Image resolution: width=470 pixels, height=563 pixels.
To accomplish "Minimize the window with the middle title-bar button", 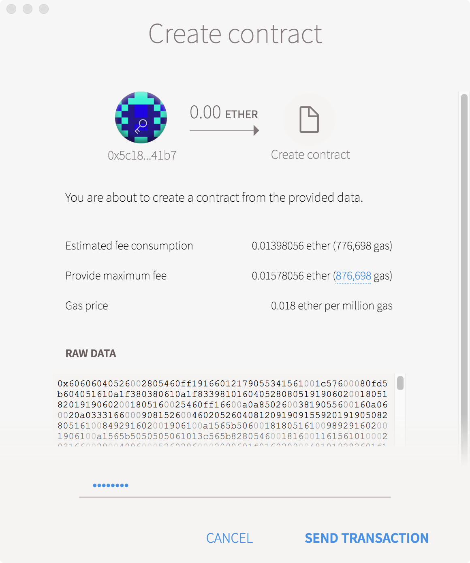I will tap(28, 9).
